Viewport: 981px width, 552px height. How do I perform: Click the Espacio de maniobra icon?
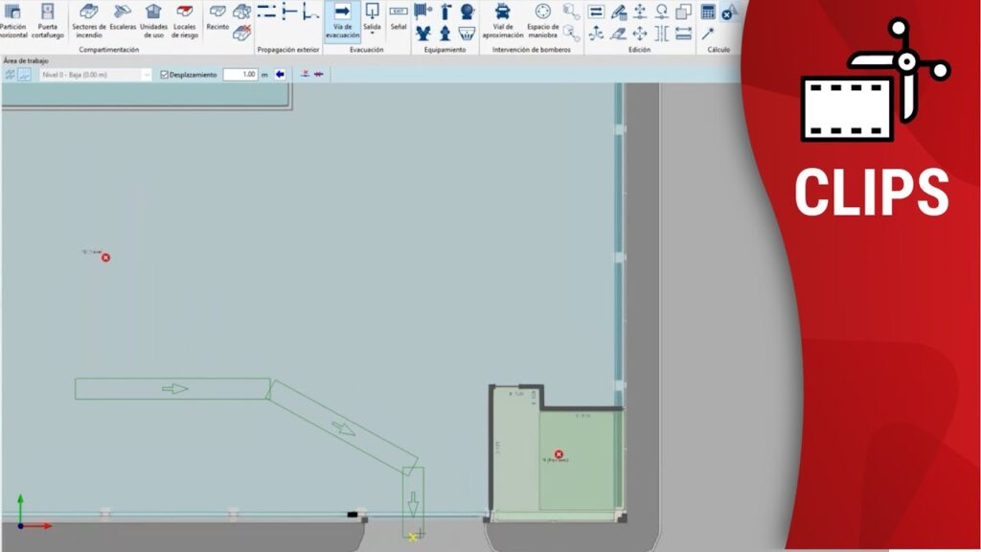pos(543,20)
